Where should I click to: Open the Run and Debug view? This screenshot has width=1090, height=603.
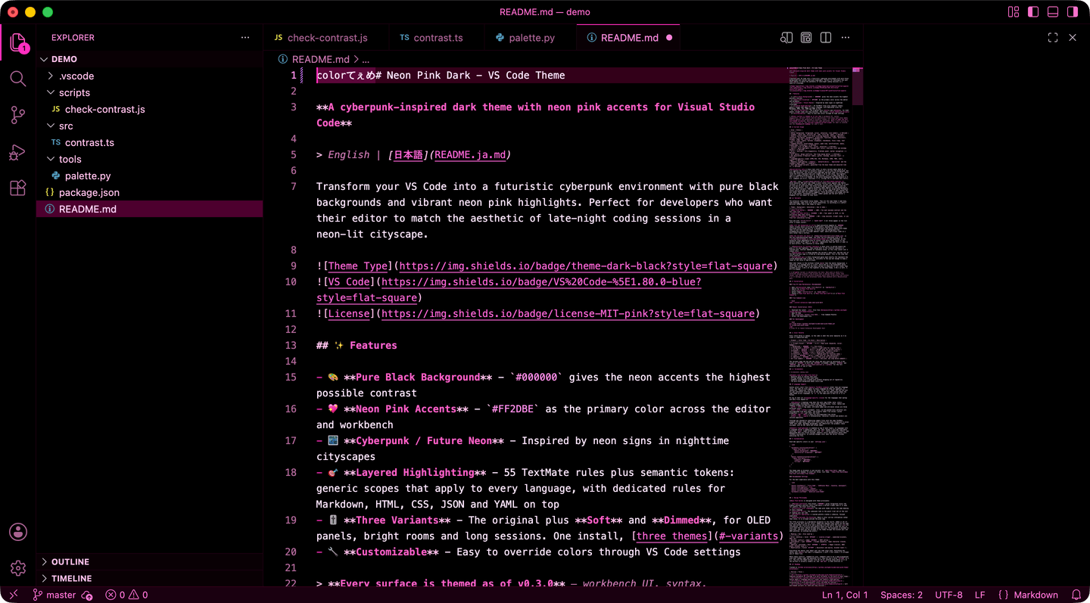pos(18,151)
